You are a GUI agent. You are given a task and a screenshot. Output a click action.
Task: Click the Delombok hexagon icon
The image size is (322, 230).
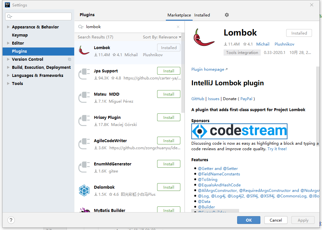[x=84, y=190]
